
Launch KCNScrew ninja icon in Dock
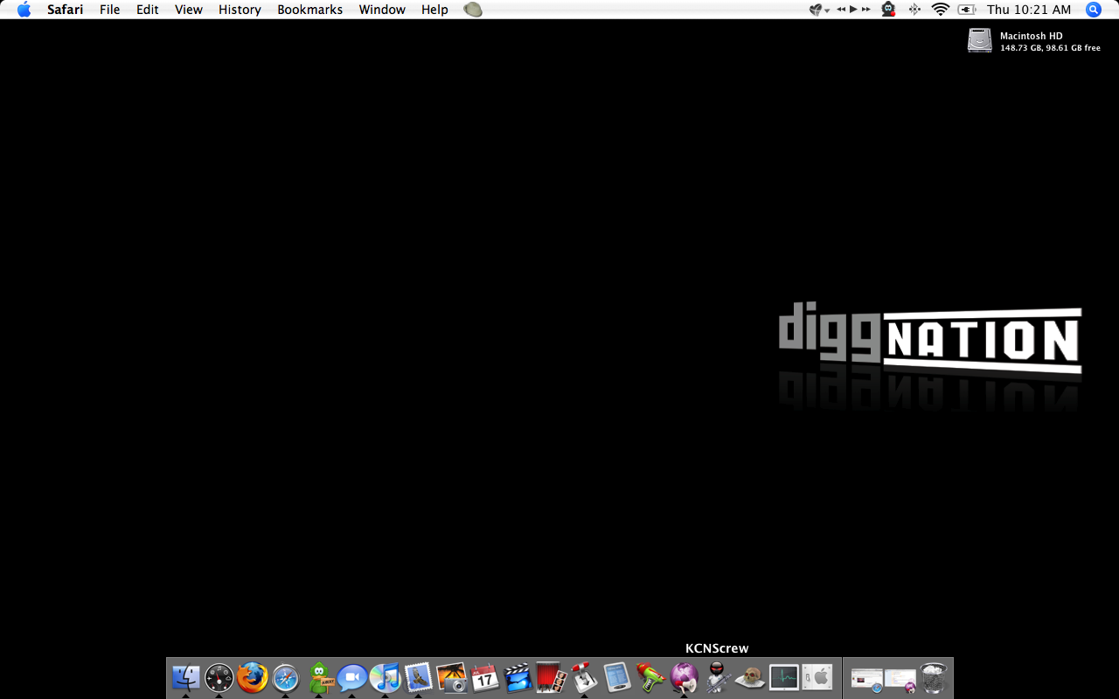pos(717,677)
